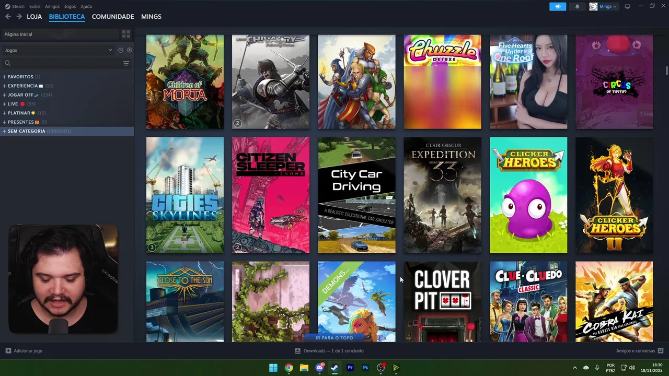This screenshot has width=669, height=376.
Task: Open Amigos e conversas
Action: (640, 351)
